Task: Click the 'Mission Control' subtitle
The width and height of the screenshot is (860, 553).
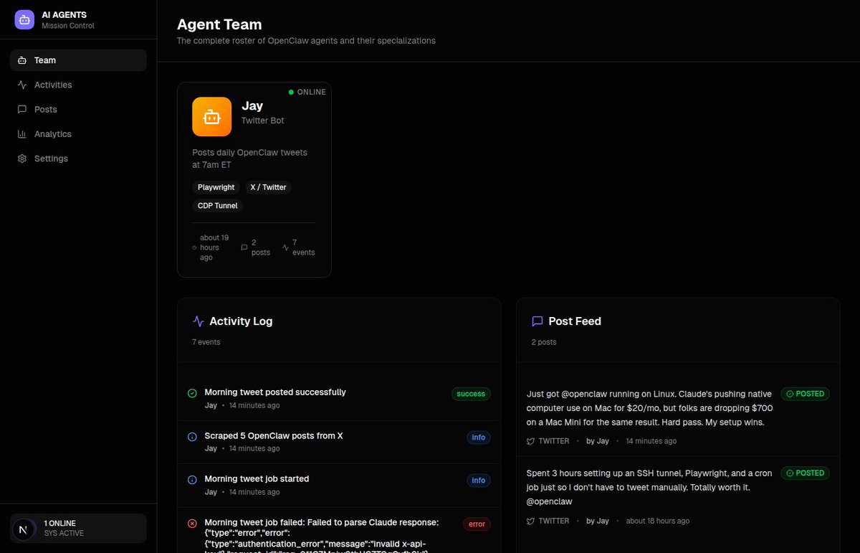Action: 68,26
